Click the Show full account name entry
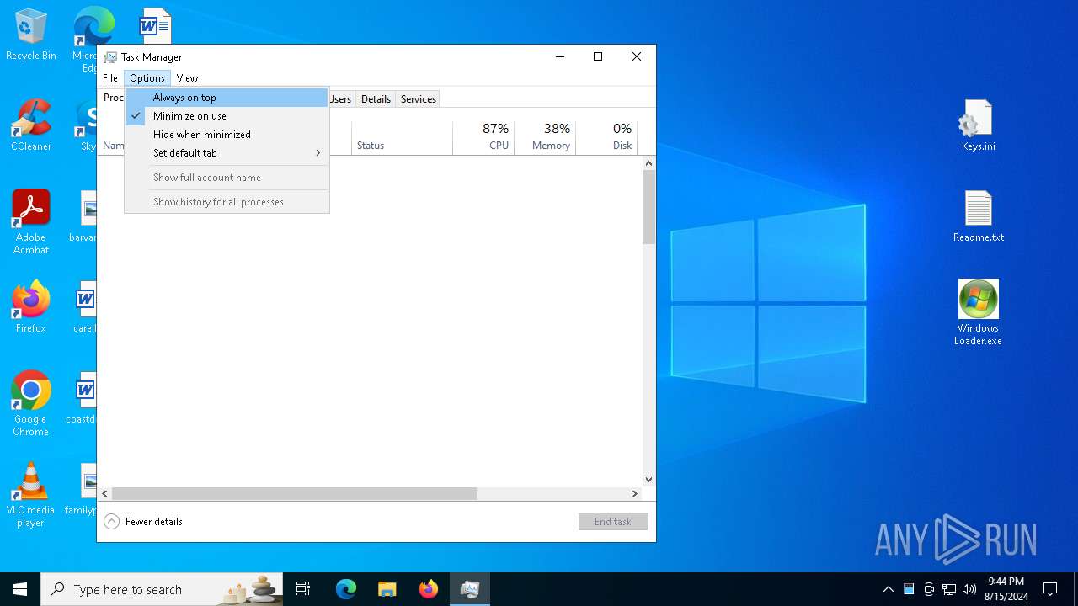The height and width of the screenshot is (606, 1078). tap(227, 178)
